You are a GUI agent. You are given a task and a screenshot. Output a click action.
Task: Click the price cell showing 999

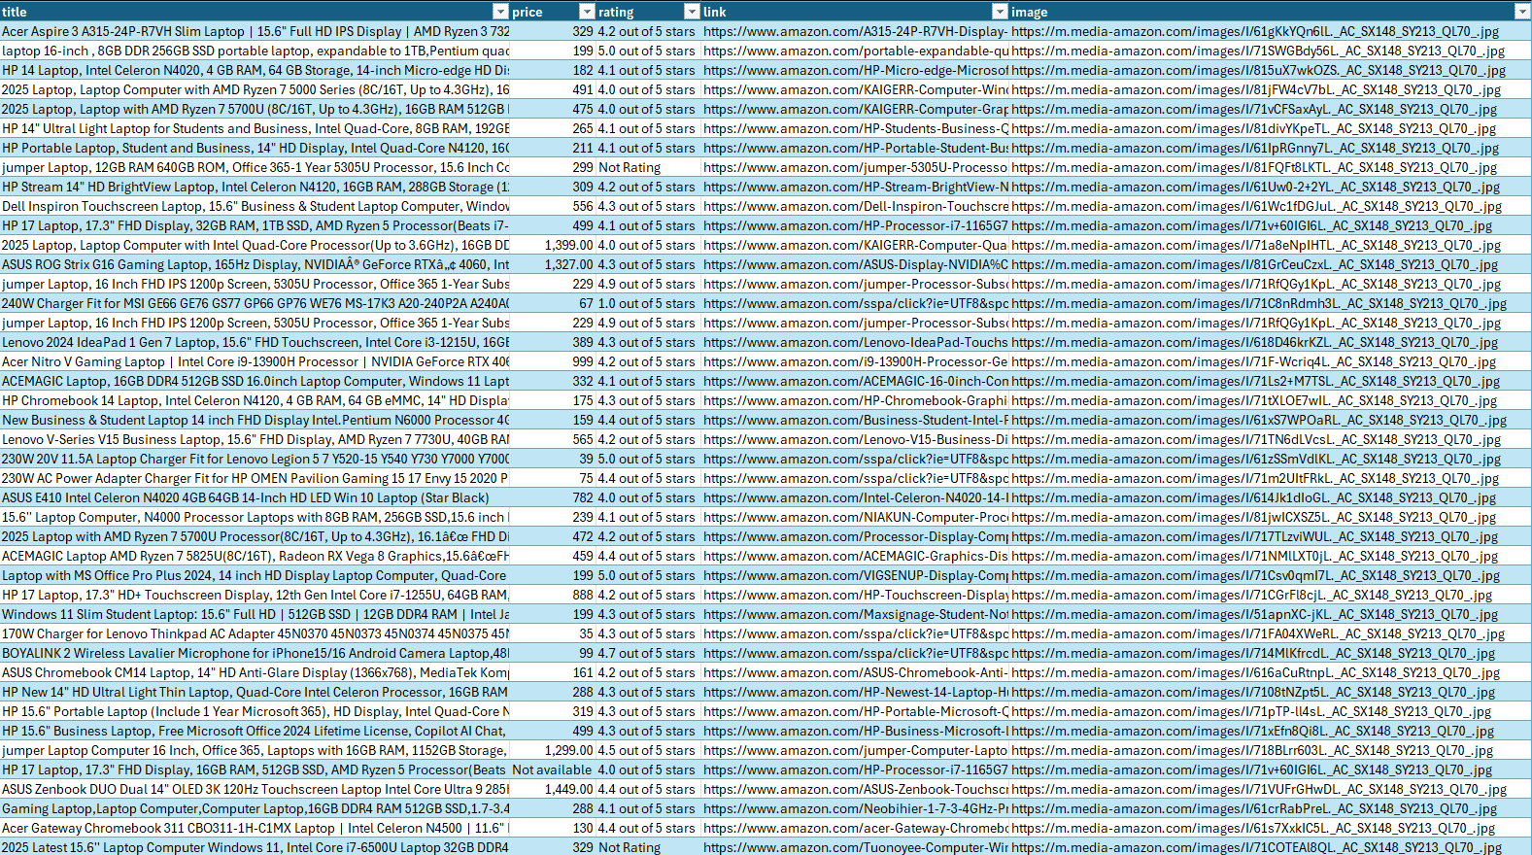tap(553, 361)
